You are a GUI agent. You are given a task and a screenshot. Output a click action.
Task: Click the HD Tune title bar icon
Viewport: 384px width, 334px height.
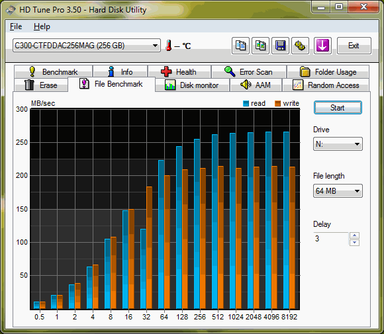(11, 10)
